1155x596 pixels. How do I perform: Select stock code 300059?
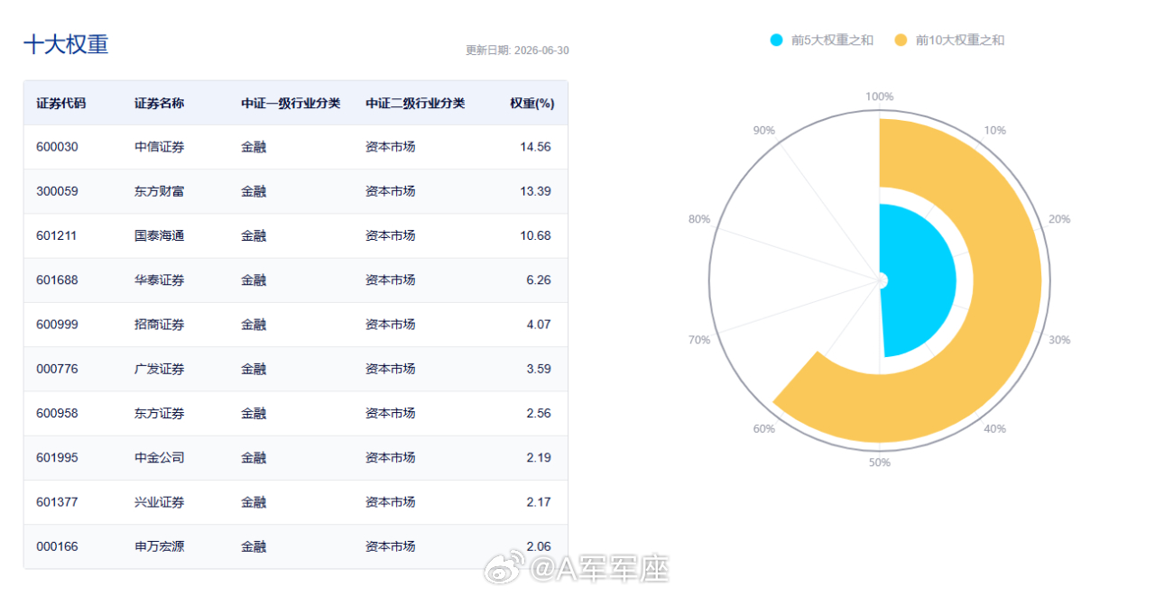click(57, 191)
